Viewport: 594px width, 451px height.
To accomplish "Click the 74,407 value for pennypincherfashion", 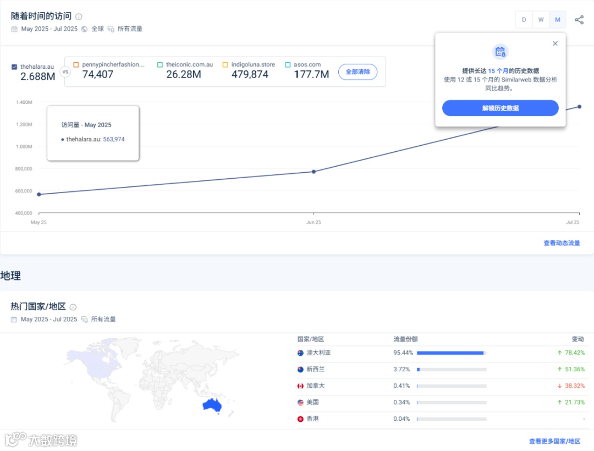I will tap(98, 75).
